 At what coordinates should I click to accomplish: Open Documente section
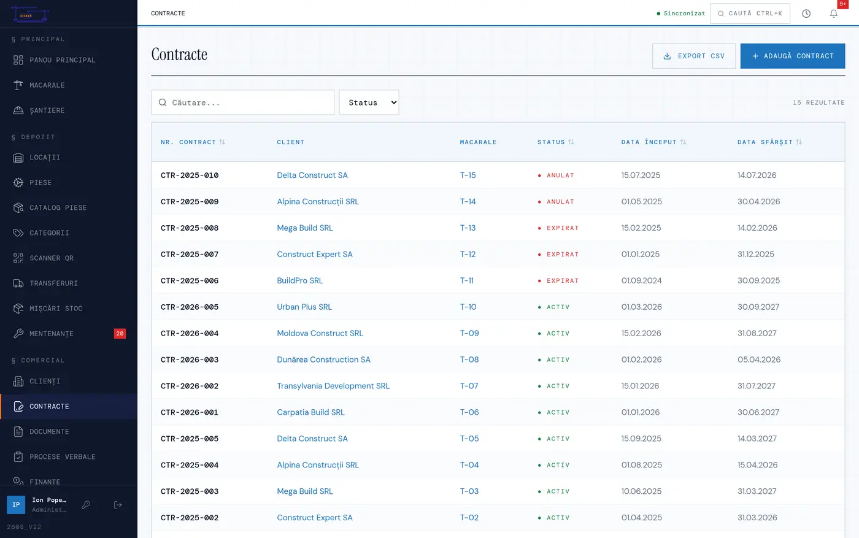tap(69, 432)
